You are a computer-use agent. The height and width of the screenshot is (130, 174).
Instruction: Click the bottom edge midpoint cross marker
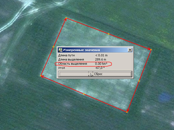[84, 94]
